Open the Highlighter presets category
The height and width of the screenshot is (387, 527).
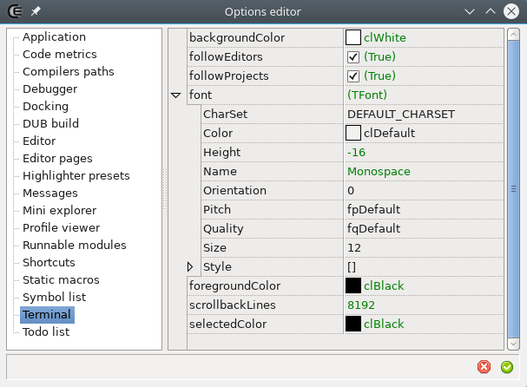[x=76, y=176]
